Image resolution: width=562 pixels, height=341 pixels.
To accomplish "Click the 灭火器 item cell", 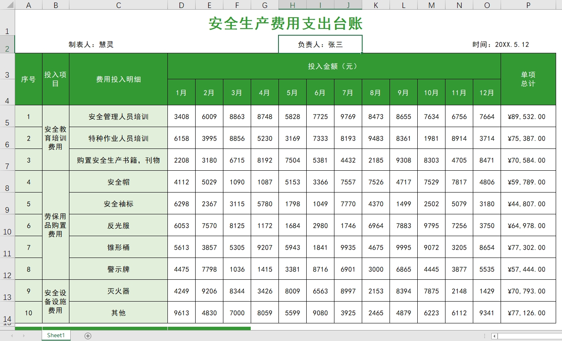I will click(x=118, y=291).
